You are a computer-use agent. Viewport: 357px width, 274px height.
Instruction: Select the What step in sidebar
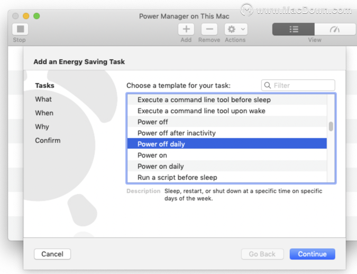[x=43, y=99]
